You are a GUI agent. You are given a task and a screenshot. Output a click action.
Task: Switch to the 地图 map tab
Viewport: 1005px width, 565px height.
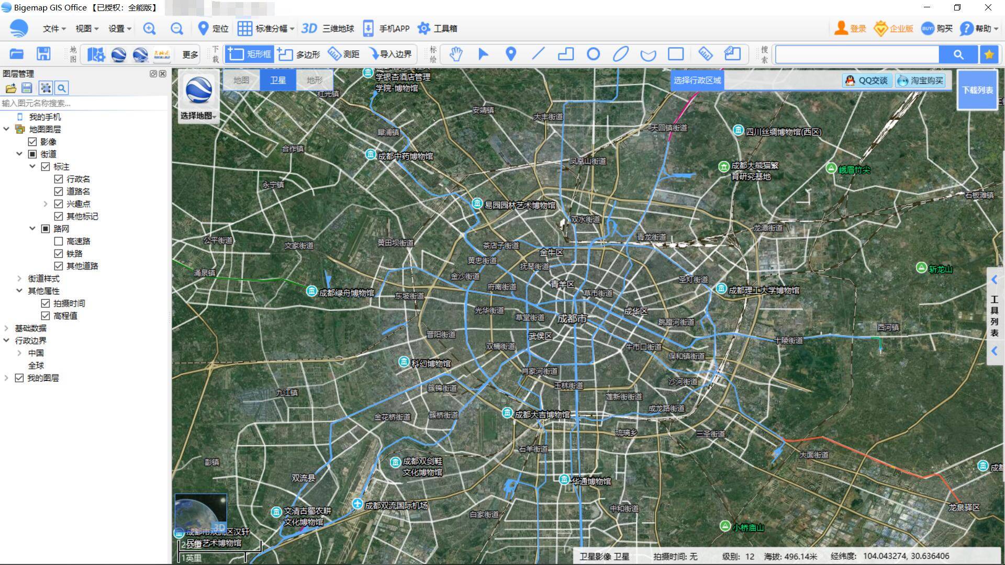(x=241, y=80)
